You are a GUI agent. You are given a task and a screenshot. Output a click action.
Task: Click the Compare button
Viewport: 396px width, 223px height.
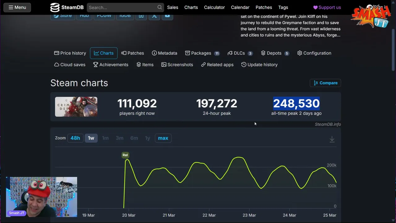[x=325, y=83]
